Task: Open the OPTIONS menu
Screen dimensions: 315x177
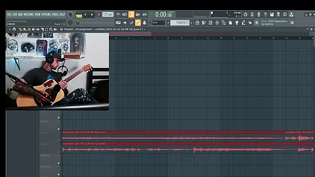Action: (x=46, y=14)
